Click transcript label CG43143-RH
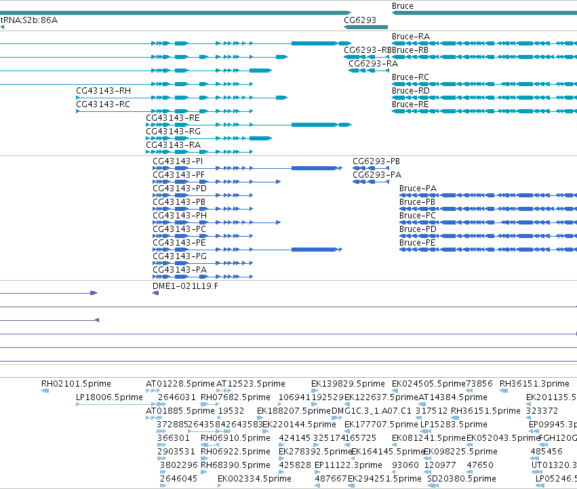The image size is (577, 489). point(104,91)
